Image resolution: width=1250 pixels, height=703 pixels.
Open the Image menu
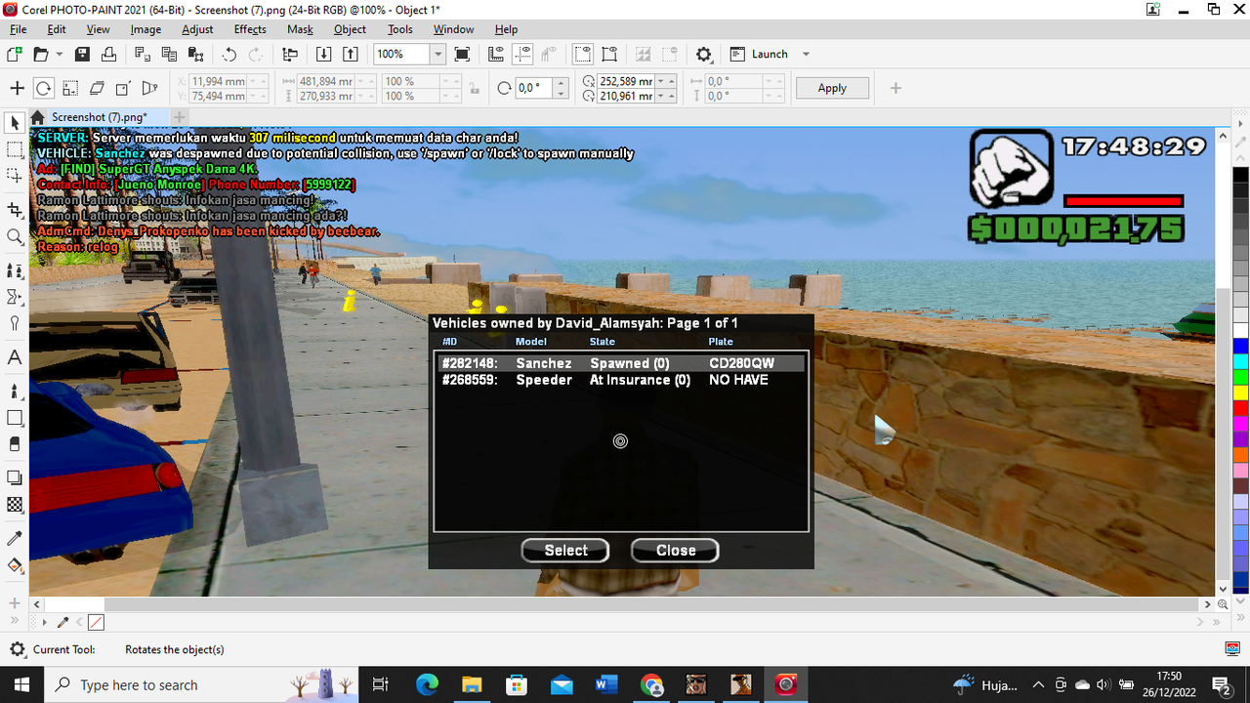[x=146, y=29]
